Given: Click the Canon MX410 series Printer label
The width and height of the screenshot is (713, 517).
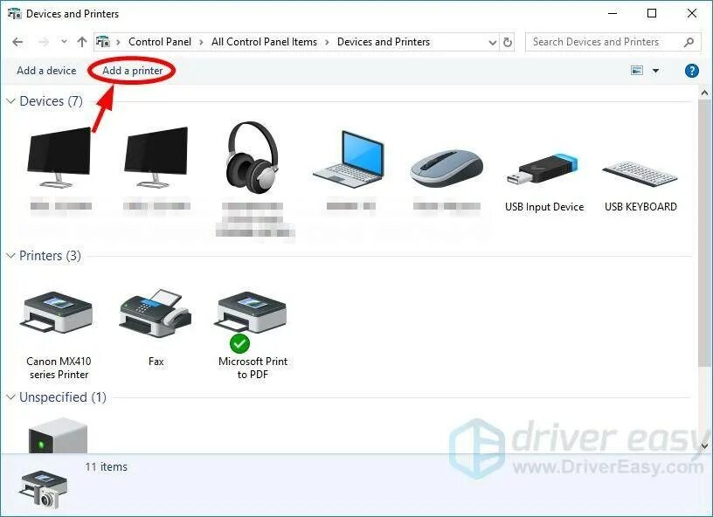Looking at the screenshot, I should tap(59, 368).
